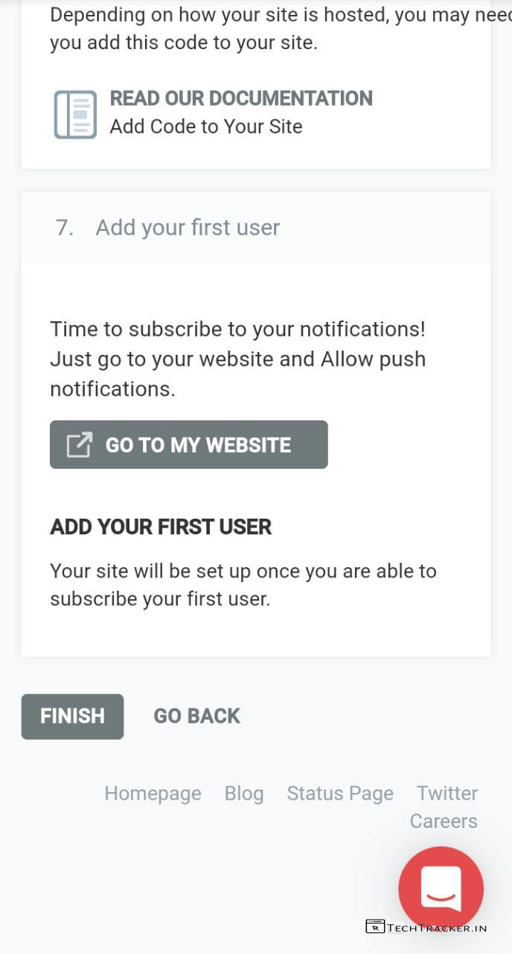Click the external-link icon on the website button

click(80, 445)
